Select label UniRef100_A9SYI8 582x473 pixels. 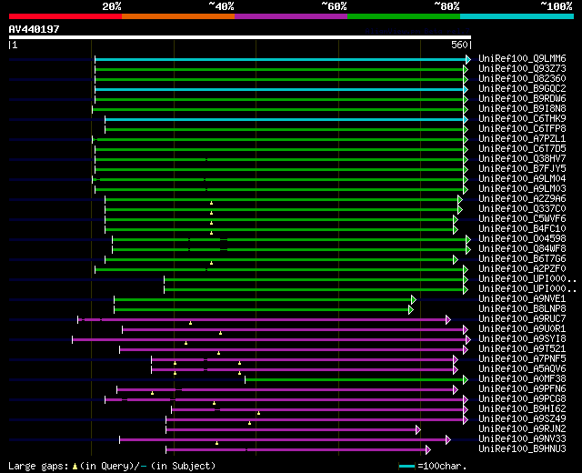coord(522,339)
